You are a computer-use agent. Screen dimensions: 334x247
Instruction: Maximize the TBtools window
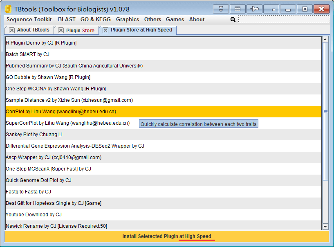coord(305,9)
